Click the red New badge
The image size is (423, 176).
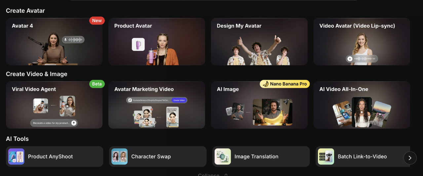coord(97,20)
